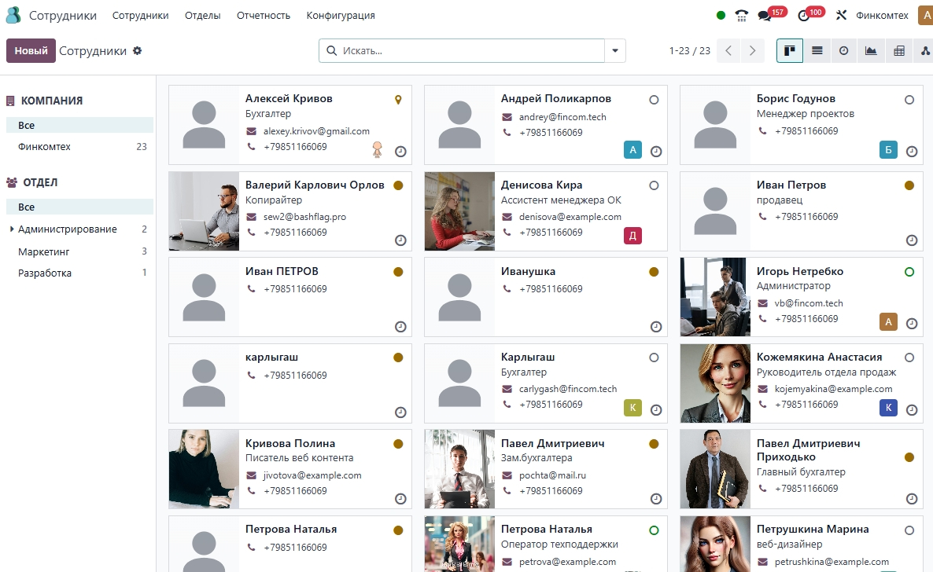The width and height of the screenshot is (933, 572).
Task: Open the search options dropdown arrow
Action: (x=615, y=51)
